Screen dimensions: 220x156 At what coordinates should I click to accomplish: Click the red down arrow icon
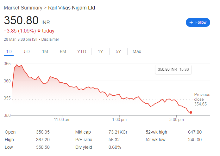click(39, 31)
